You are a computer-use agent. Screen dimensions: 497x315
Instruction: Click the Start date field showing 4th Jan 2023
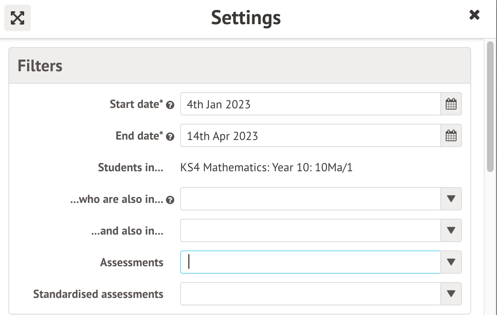310,104
